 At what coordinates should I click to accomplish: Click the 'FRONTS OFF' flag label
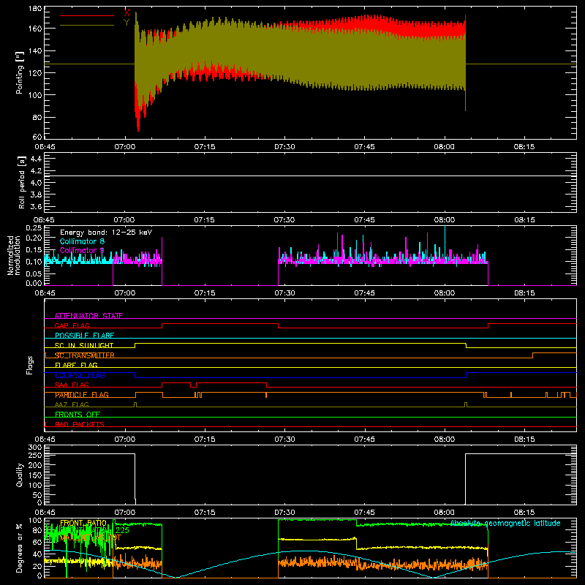pyautogui.click(x=78, y=415)
